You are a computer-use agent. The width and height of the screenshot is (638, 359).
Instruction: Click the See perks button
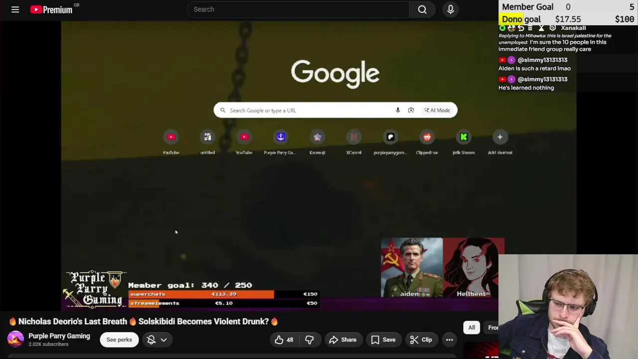click(119, 340)
